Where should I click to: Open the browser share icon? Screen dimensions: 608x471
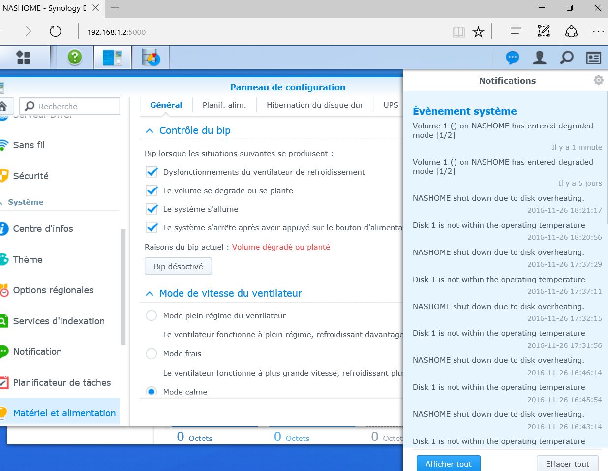(x=571, y=31)
